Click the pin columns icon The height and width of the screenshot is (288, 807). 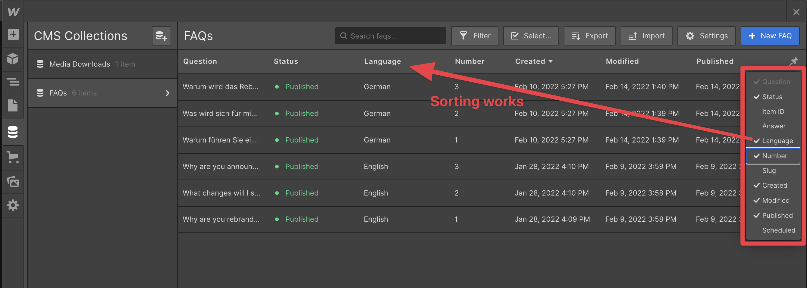coord(793,61)
